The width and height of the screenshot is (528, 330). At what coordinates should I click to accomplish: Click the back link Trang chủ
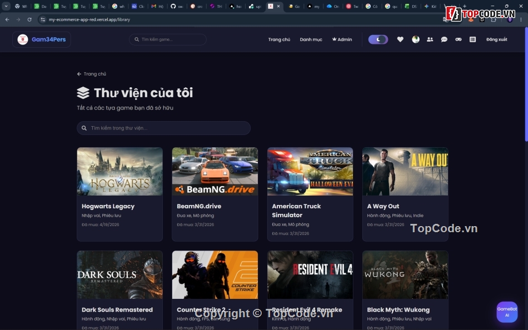pos(92,74)
